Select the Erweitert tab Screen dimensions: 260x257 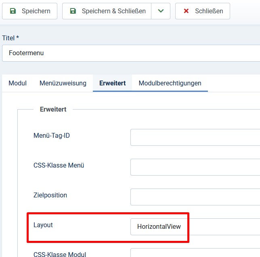[112, 83]
